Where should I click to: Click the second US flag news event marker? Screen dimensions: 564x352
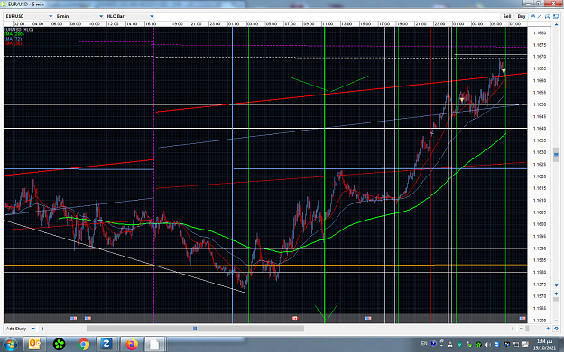point(88,319)
